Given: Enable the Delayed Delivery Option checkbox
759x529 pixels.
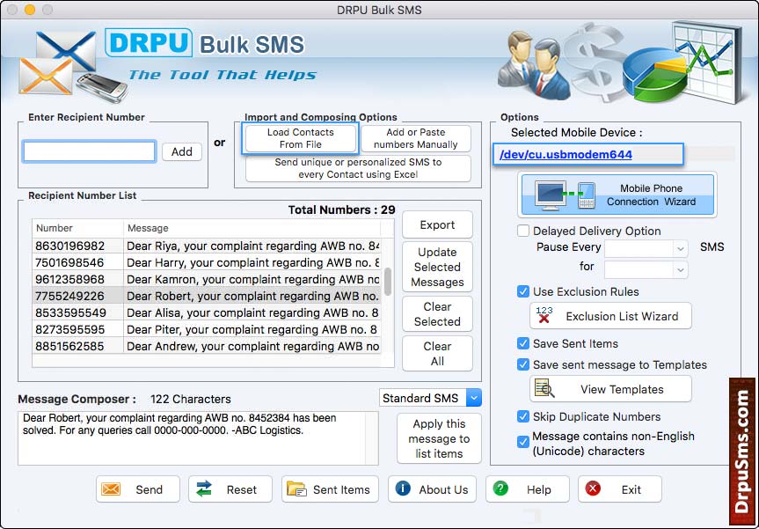Looking at the screenshot, I should click(522, 231).
